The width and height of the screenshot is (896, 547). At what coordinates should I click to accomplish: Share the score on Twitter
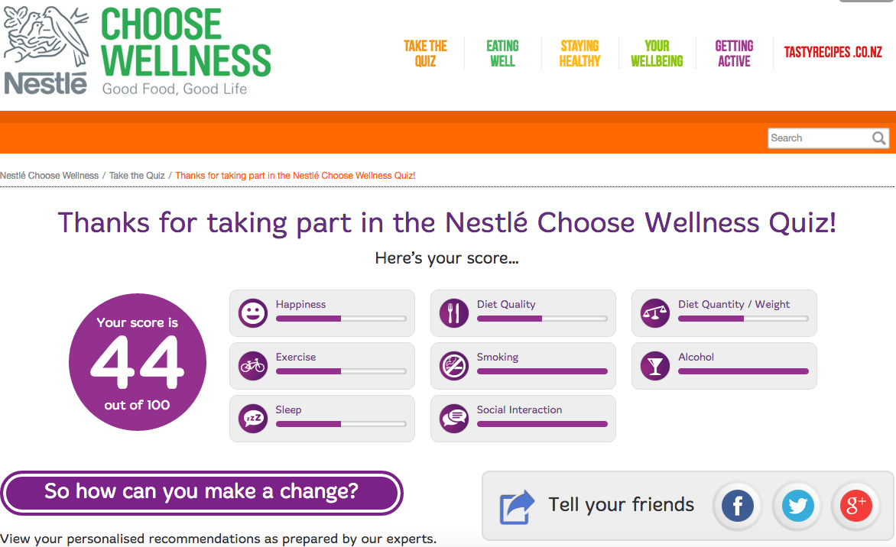tap(797, 506)
